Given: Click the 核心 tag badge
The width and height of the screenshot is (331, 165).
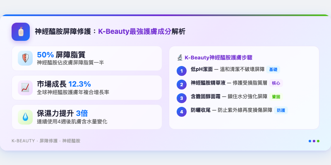Looking at the screenshot, I should click(x=276, y=83).
